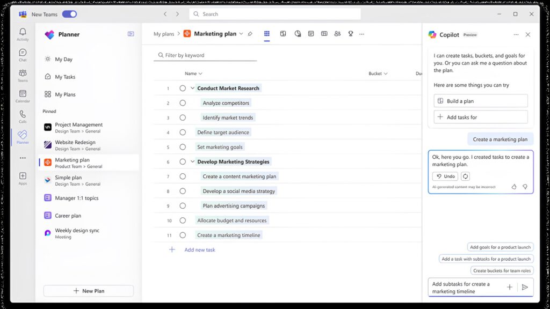Viewport: 550px width, 309px height.
Task: Click the thumbs up feedback icon
Action: pos(514,187)
